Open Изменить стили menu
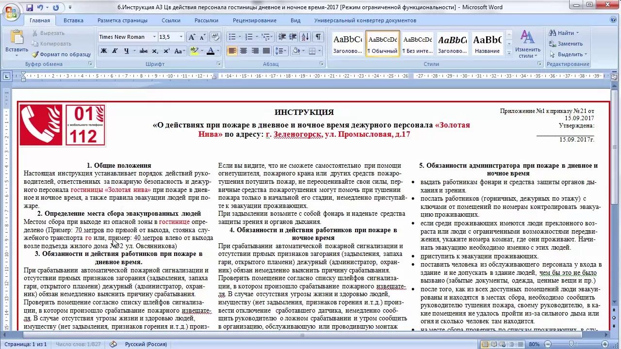Image resolution: width=621 pixels, height=349 pixels. click(x=528, y=45)
